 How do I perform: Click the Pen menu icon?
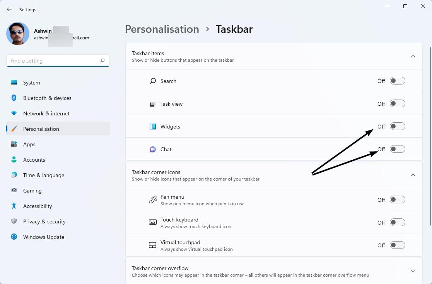pos(153,199)
